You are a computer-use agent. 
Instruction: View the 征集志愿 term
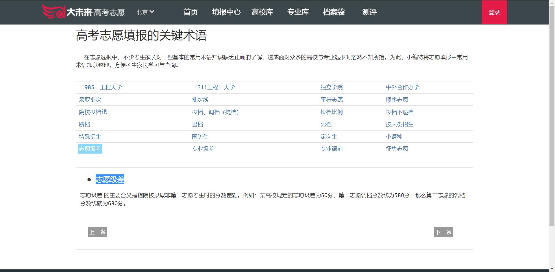click(x=397, y=149)
